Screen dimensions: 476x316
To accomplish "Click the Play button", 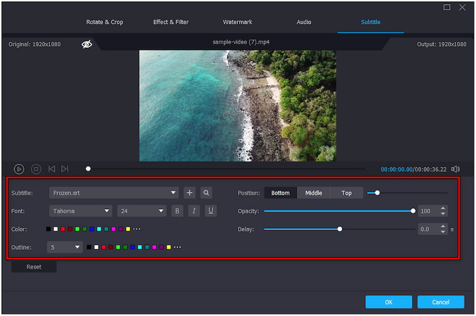I will coord(19,169).
